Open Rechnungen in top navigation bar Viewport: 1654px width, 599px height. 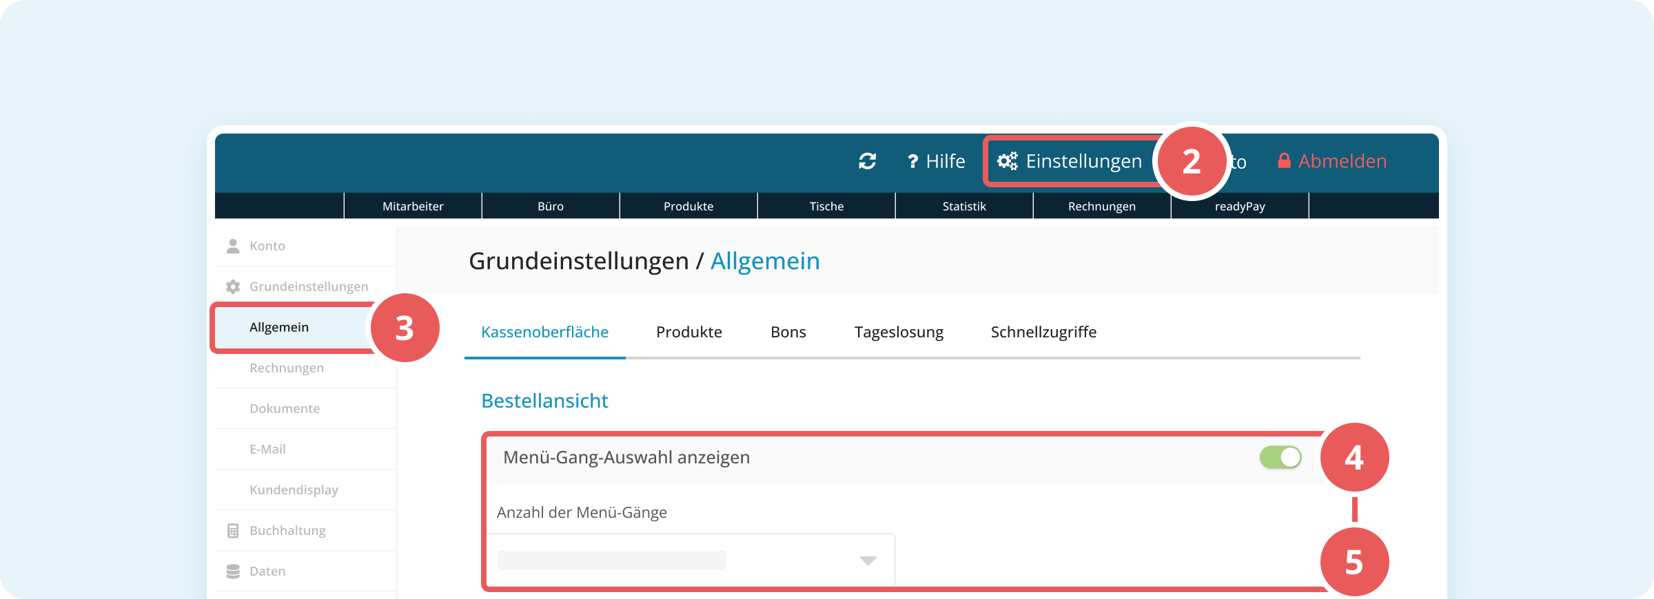click(1102, 206)
